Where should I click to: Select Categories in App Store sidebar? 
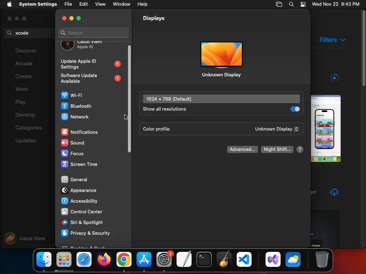(29, 128)
